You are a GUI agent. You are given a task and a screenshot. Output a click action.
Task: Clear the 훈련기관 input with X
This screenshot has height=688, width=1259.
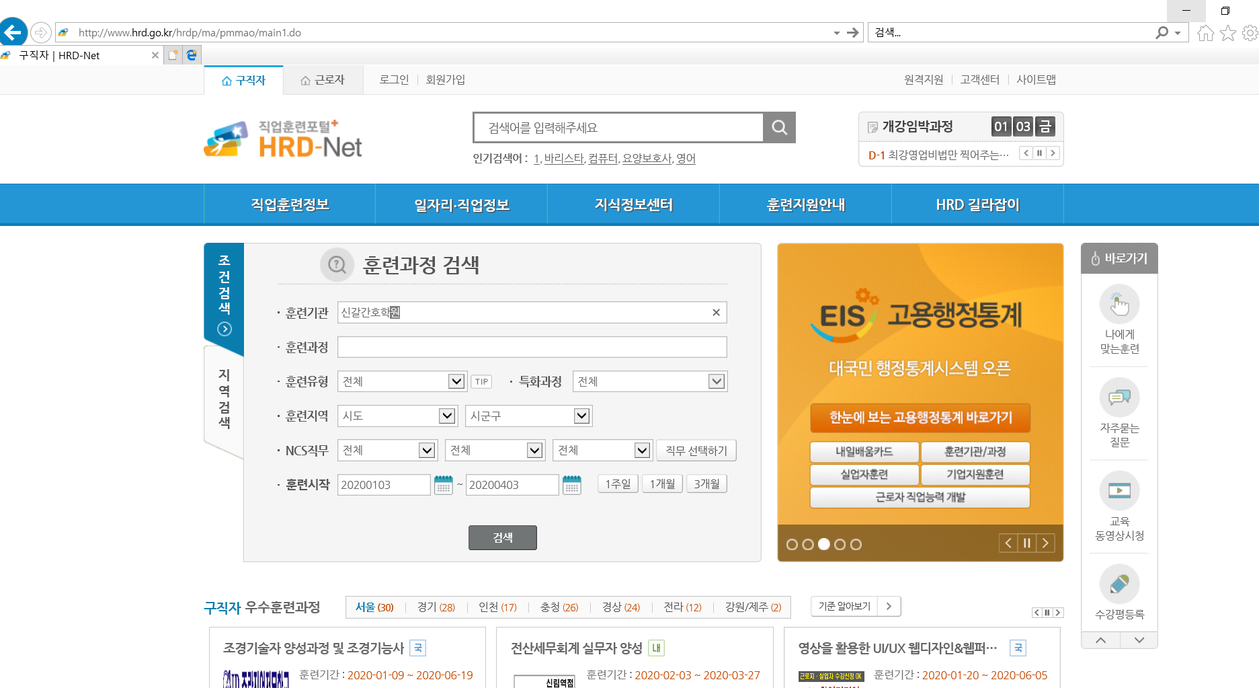716,313
